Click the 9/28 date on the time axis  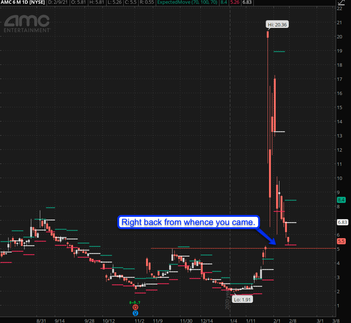pyautogui.click(x=89, y=320)
